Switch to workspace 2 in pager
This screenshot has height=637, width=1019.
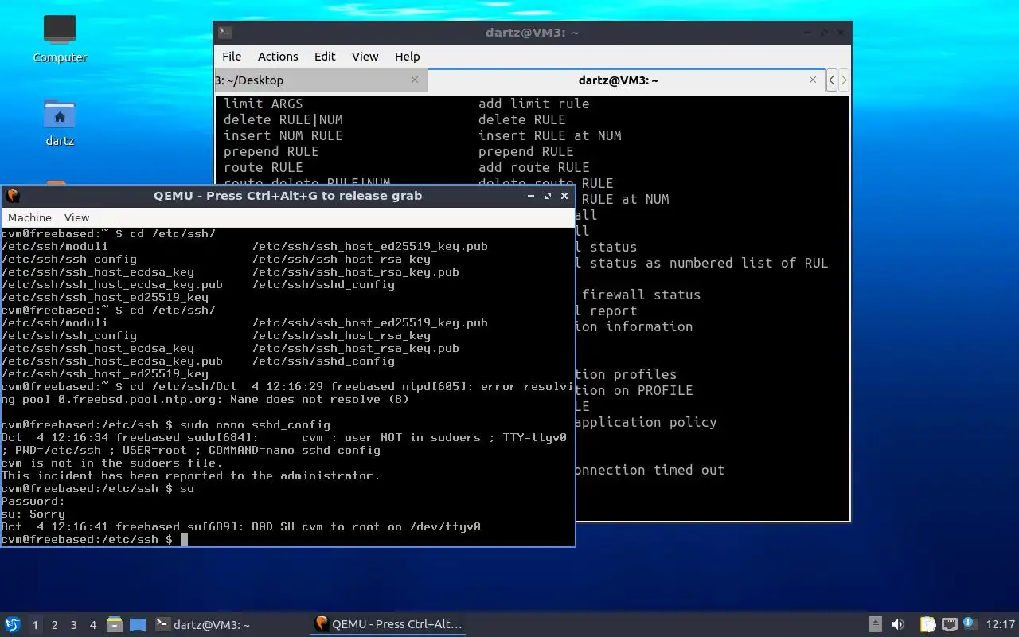(x=54, y=625)
